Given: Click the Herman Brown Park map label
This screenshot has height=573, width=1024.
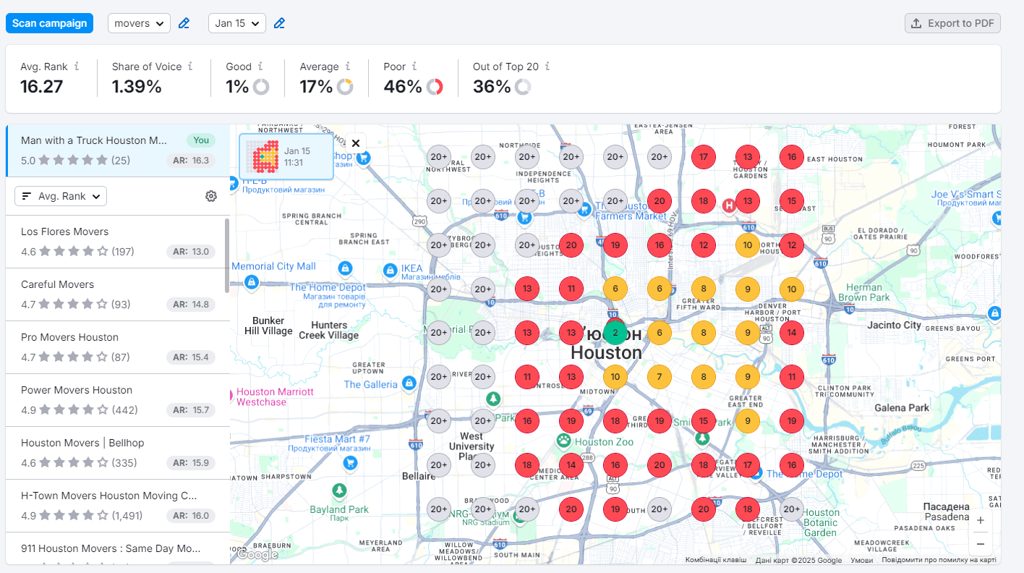Looking at the screenshot, I should click(864, 292).
